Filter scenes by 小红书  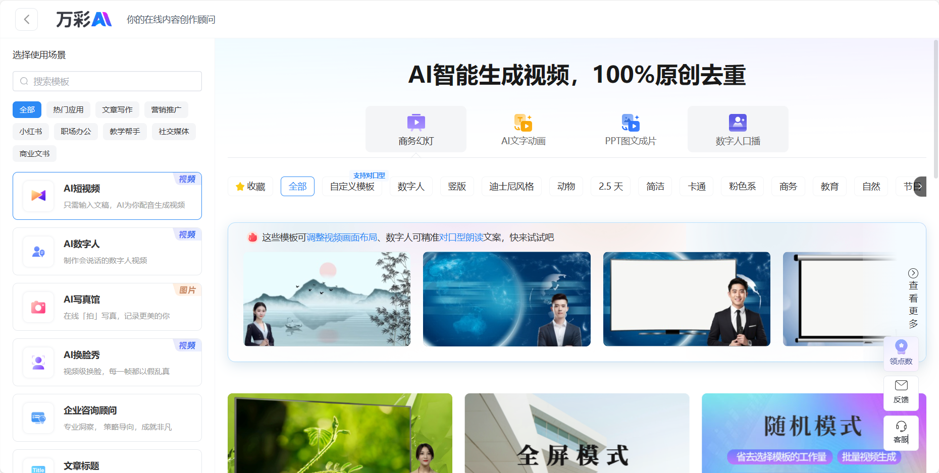coord(31,131)
